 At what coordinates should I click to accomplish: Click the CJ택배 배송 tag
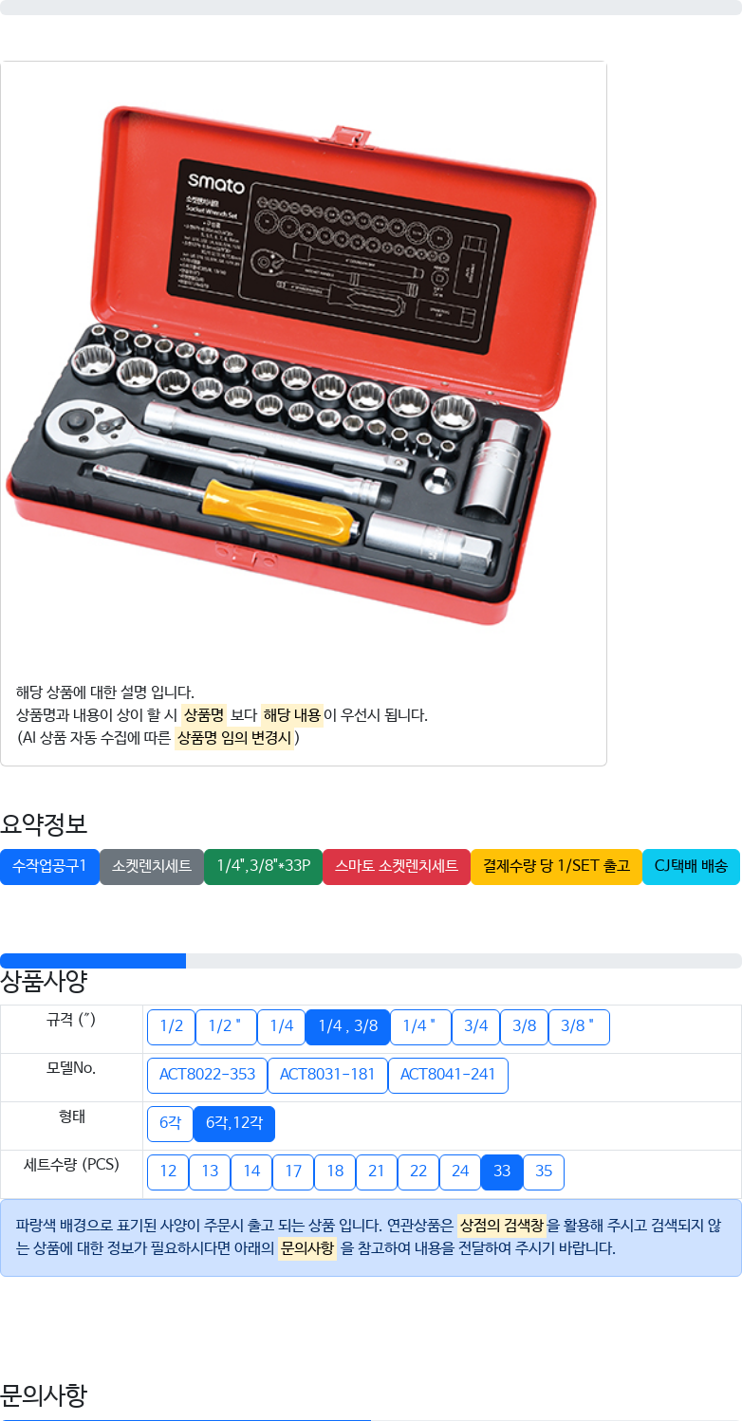691,867
